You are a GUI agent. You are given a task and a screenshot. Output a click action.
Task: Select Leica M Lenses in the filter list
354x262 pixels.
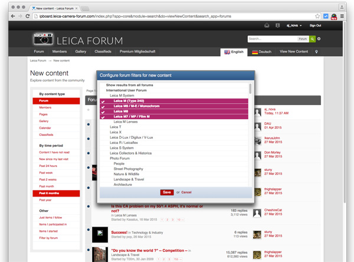[x=124, y=122]
